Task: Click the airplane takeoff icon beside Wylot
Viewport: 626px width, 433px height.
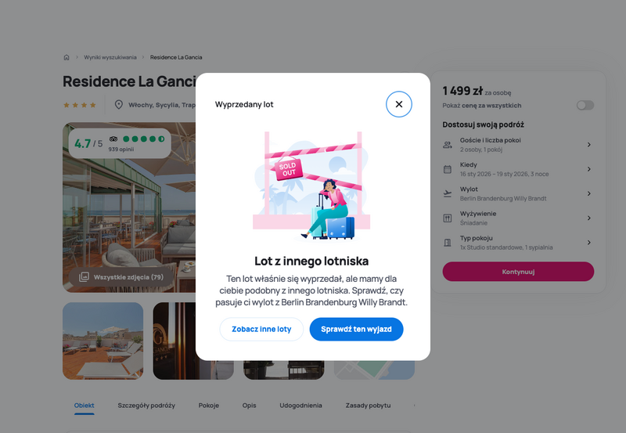Action: pos(447,193)
